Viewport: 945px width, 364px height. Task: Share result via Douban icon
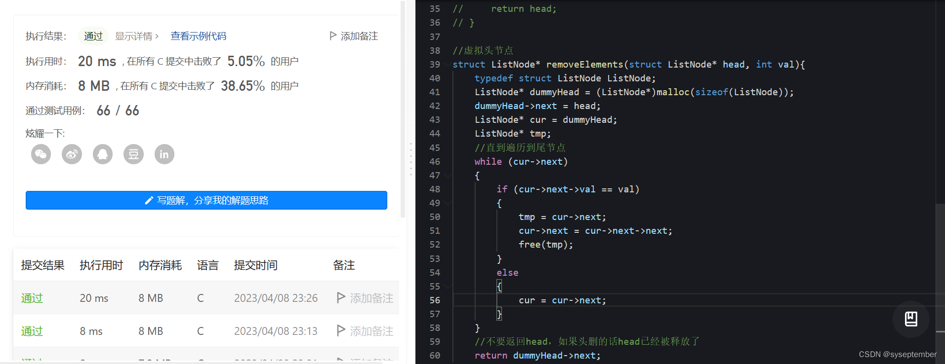tap(133, 154)
